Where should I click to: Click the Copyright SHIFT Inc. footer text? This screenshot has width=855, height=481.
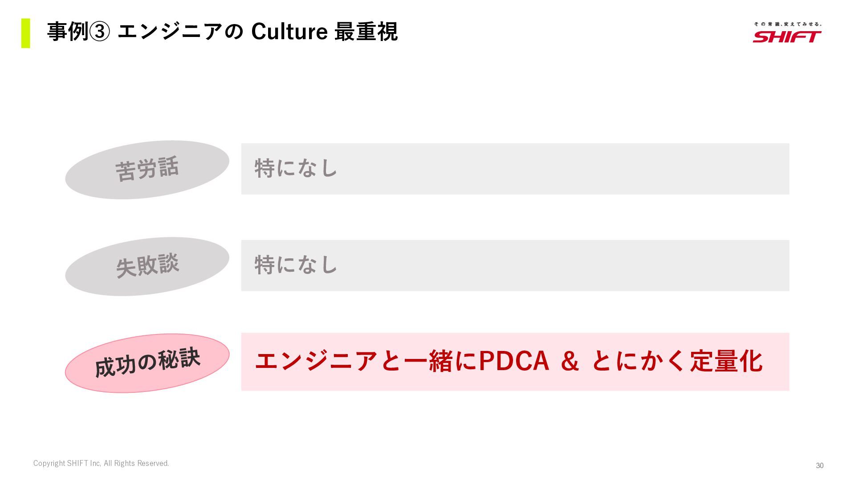point(101,463)
